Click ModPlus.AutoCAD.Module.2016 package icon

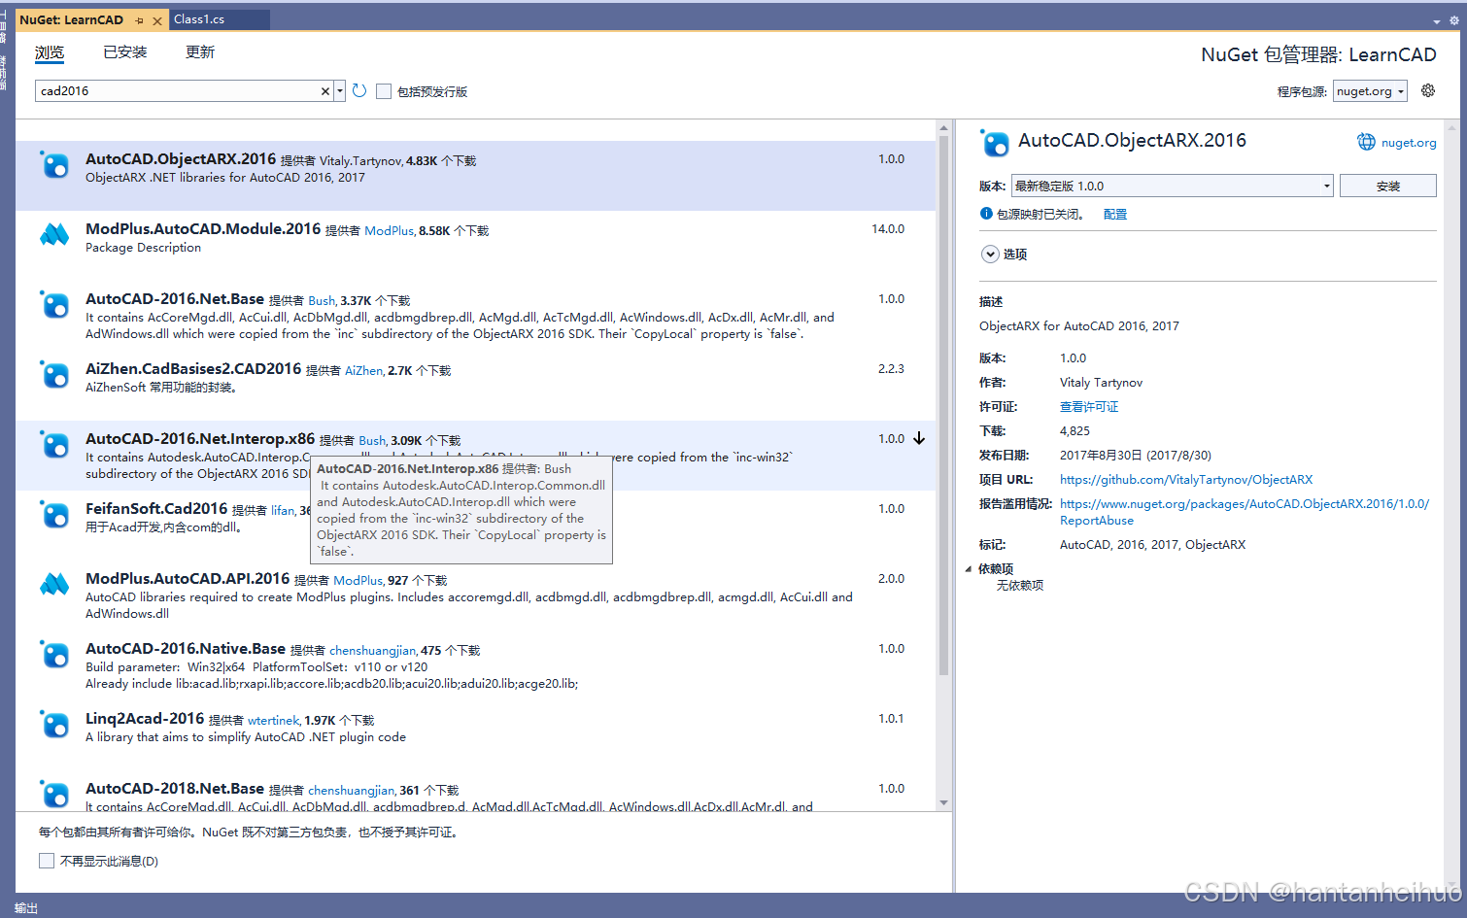[54, 235]
